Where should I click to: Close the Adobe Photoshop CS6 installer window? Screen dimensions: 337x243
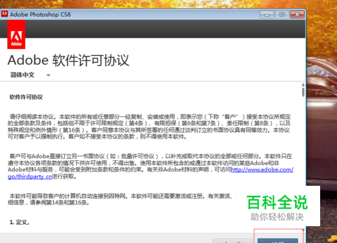click(x=297, y=15)
